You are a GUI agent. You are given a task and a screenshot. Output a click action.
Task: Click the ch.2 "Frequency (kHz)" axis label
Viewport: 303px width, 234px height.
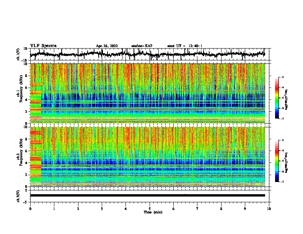[21, 152]
